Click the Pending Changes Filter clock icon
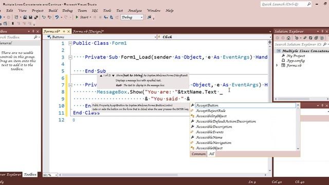The height and width of the screenshot is (185, 329). click(x=297, y=38)
